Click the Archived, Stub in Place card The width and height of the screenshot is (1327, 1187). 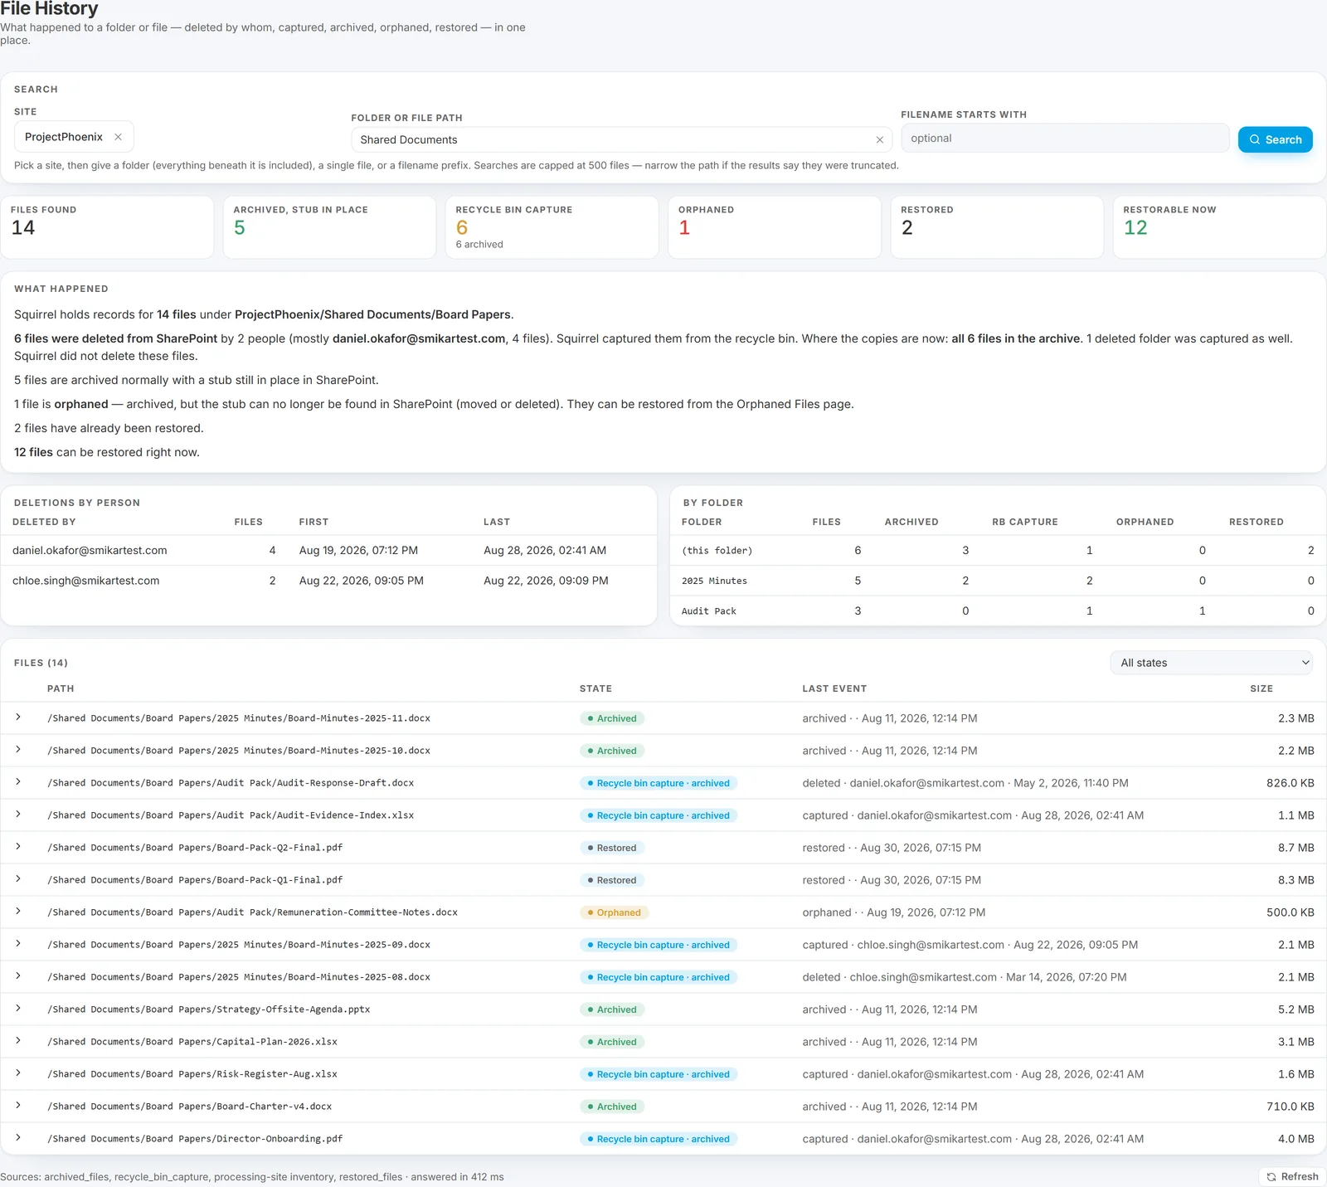pos(329,227)
